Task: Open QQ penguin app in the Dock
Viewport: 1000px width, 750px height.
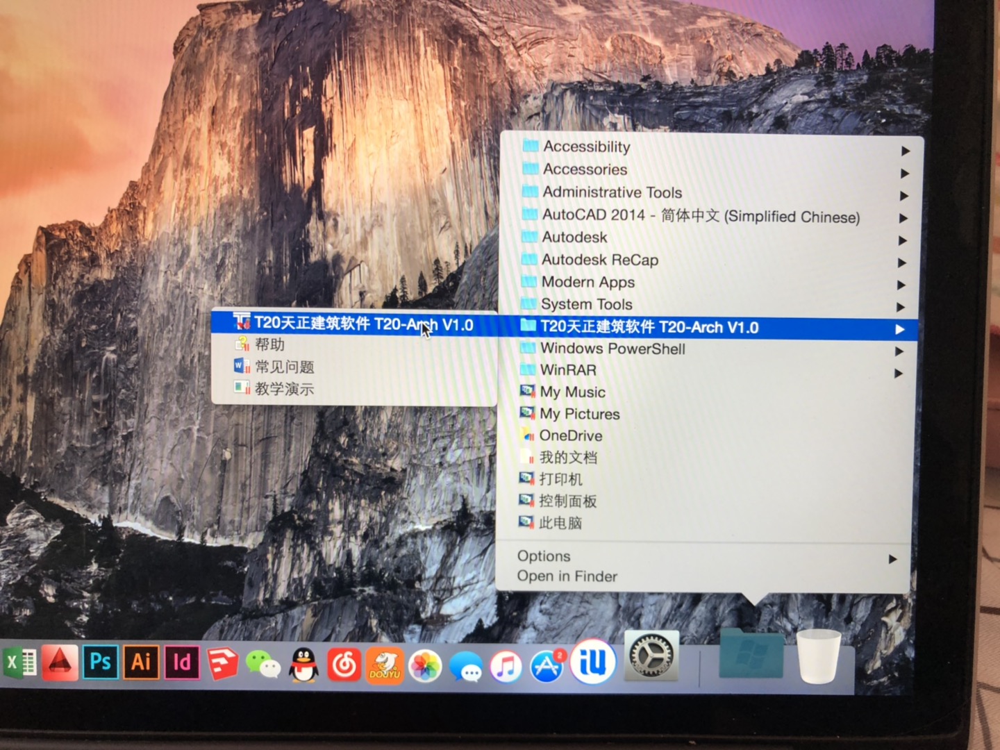Action: (x=303, y=665)
